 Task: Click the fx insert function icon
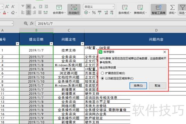point(32,23)
